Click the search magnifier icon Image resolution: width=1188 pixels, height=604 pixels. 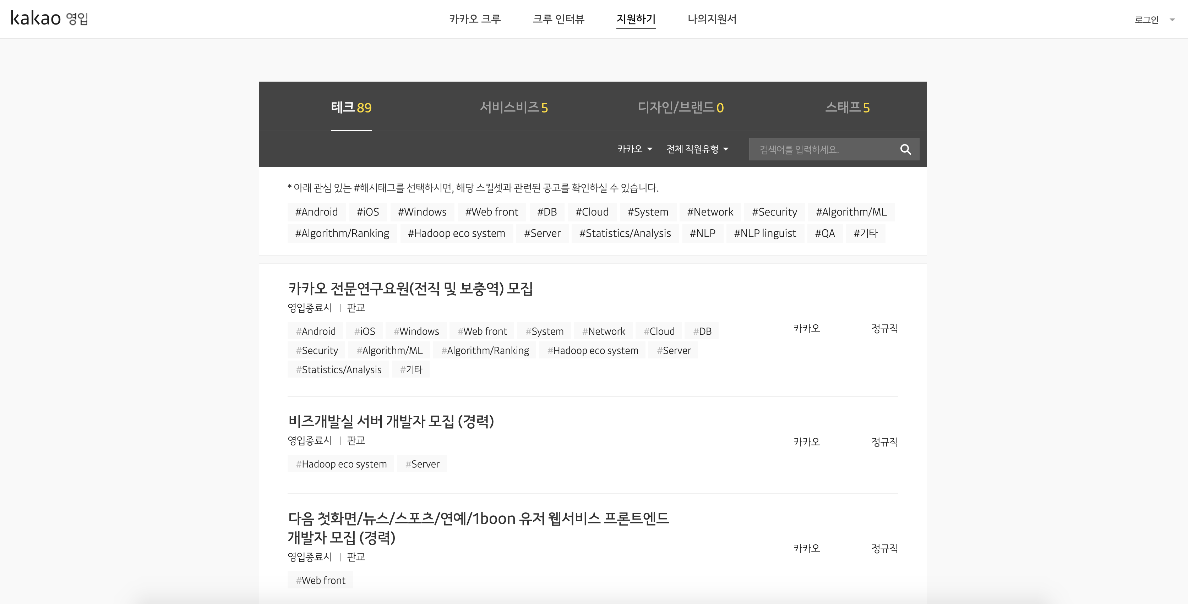(x=905, y=149)
